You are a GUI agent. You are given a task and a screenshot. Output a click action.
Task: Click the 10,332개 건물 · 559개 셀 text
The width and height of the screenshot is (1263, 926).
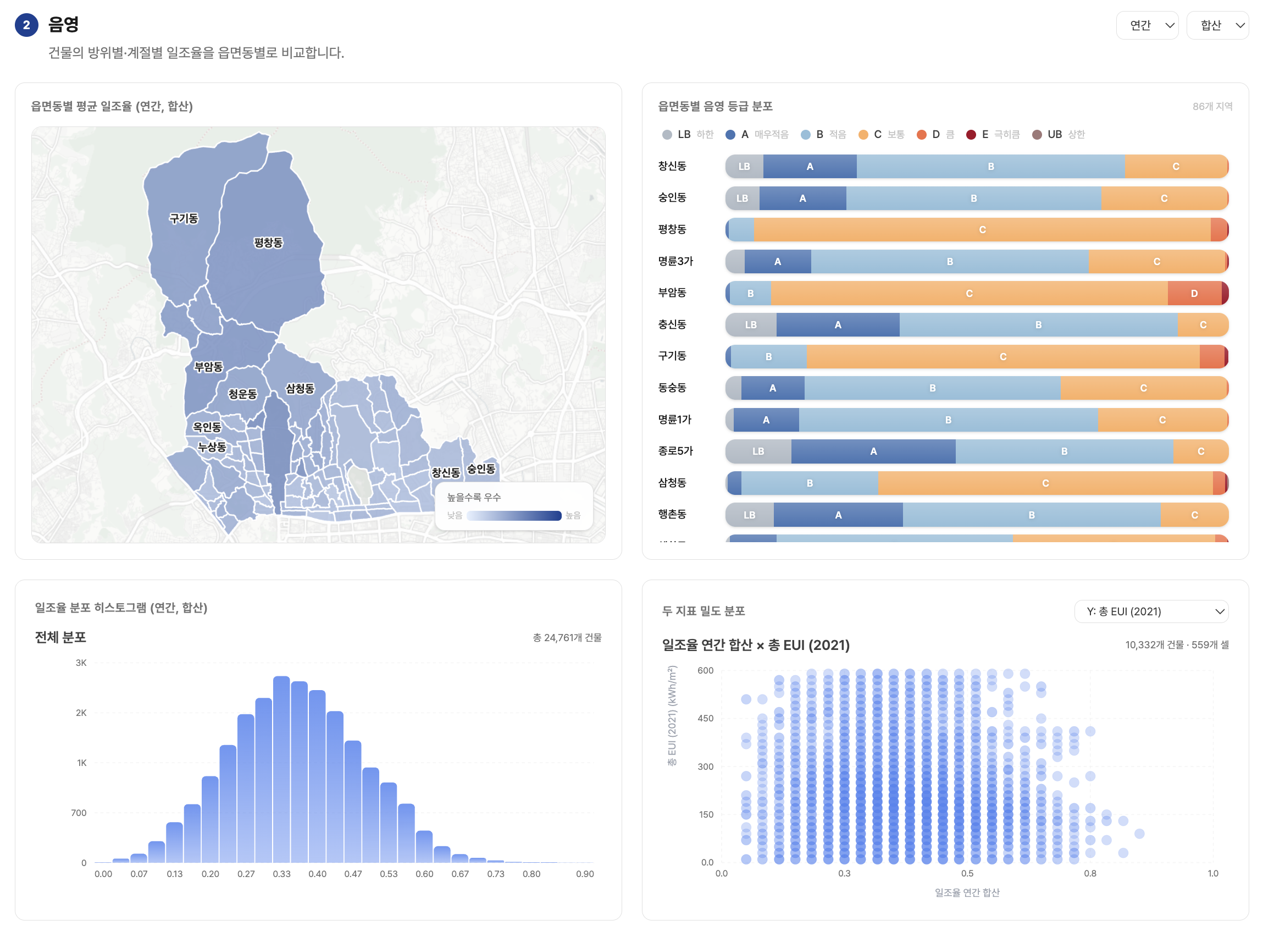1176,644
